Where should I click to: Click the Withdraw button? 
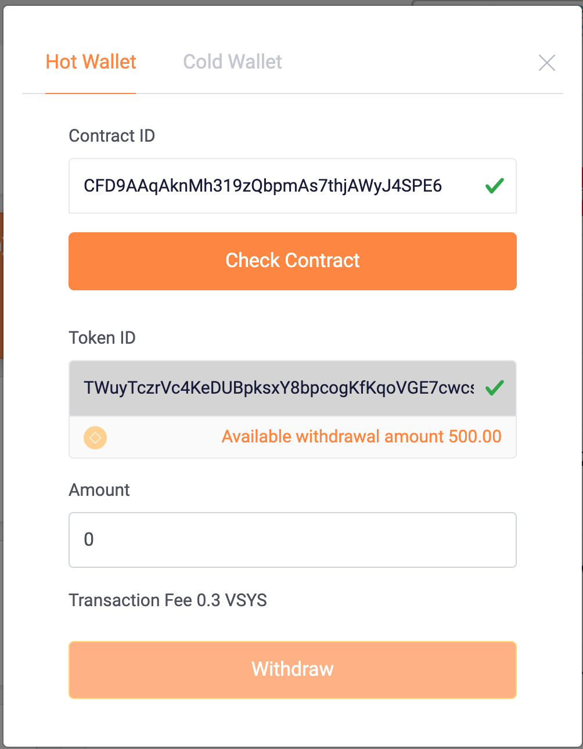tap(291, 669)
